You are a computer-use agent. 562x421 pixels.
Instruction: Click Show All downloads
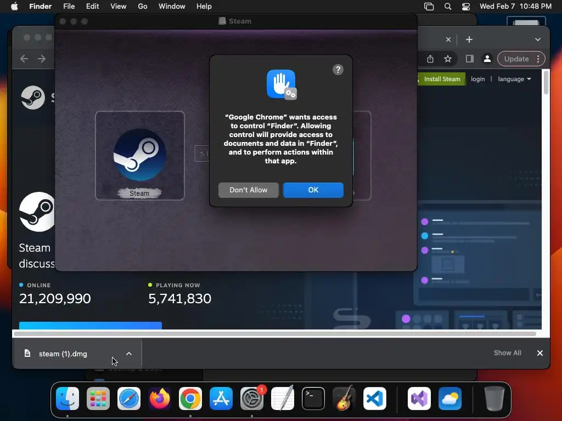pyautogui.click(x=507, y=353)
